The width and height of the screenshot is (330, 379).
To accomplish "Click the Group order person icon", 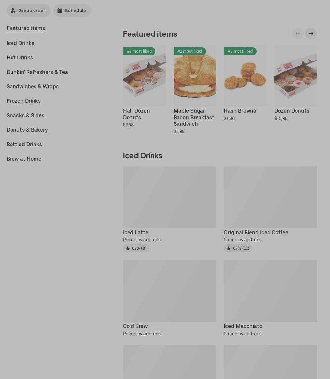I will 13,11.
